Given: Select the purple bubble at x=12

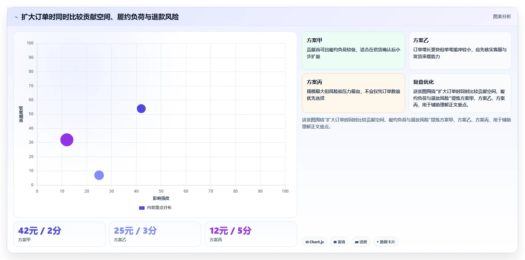Looking at the screenshot, I should click(x=67, y=140).
